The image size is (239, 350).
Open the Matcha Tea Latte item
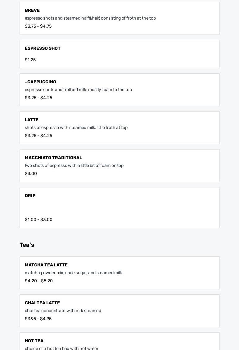(x=46, y=265)
